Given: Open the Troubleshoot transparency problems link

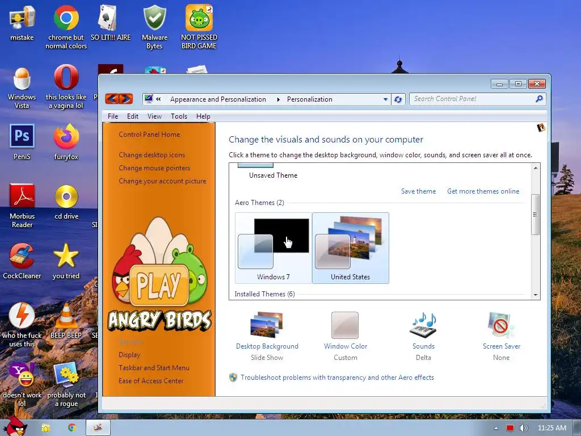Looking at the screenshot, I should coord(337,378).
